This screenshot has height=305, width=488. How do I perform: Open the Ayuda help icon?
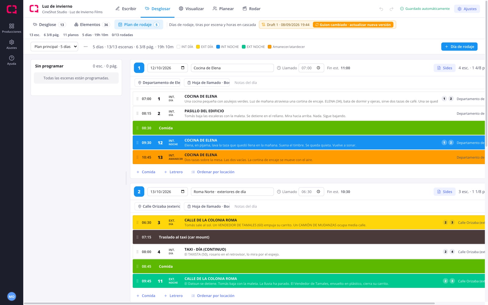click(x=12, y=60)
